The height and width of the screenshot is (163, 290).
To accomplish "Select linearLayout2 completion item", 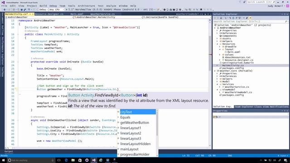I will click(137, 133).
